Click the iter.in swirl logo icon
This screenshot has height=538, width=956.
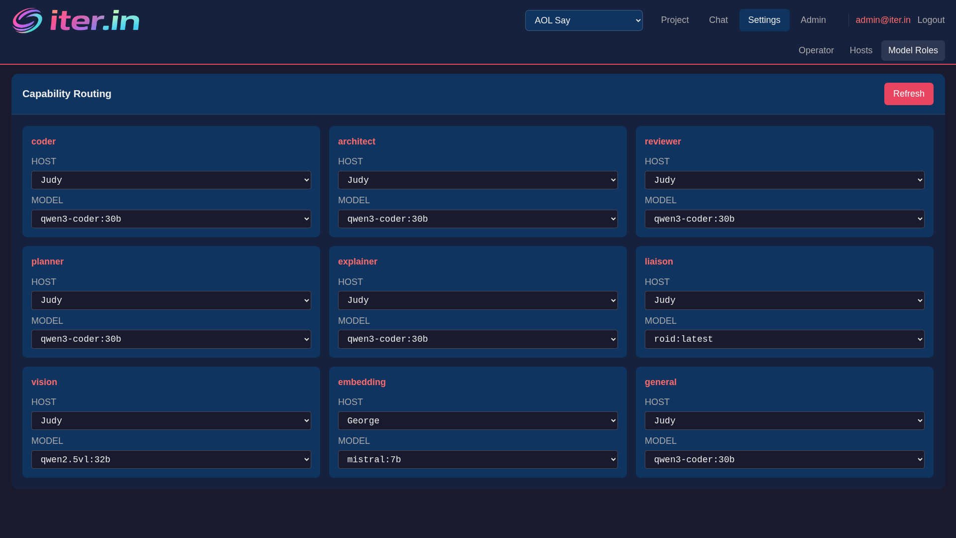coord(27,20)
